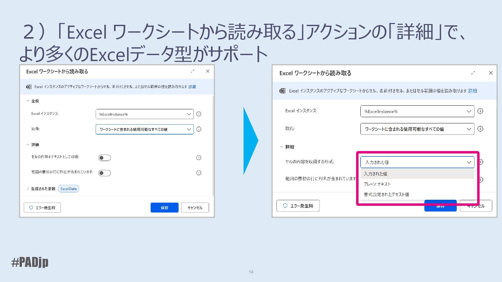The image size is (502, 282).
Task: Click info icon beside left 取得 dropdown
Action: pos(199,129)
